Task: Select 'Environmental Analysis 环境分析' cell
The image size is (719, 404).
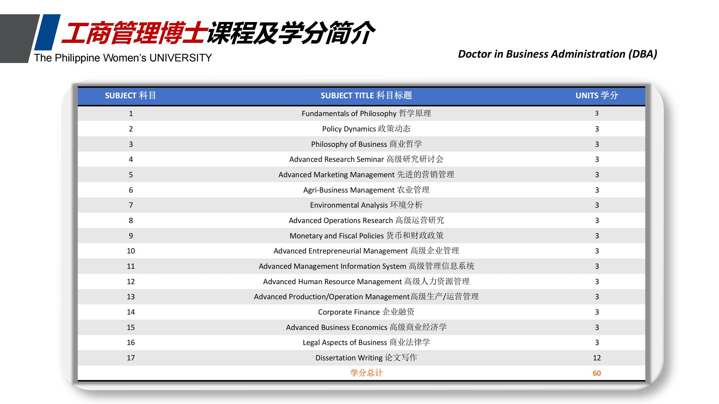Action: click(x=366, y=205)
